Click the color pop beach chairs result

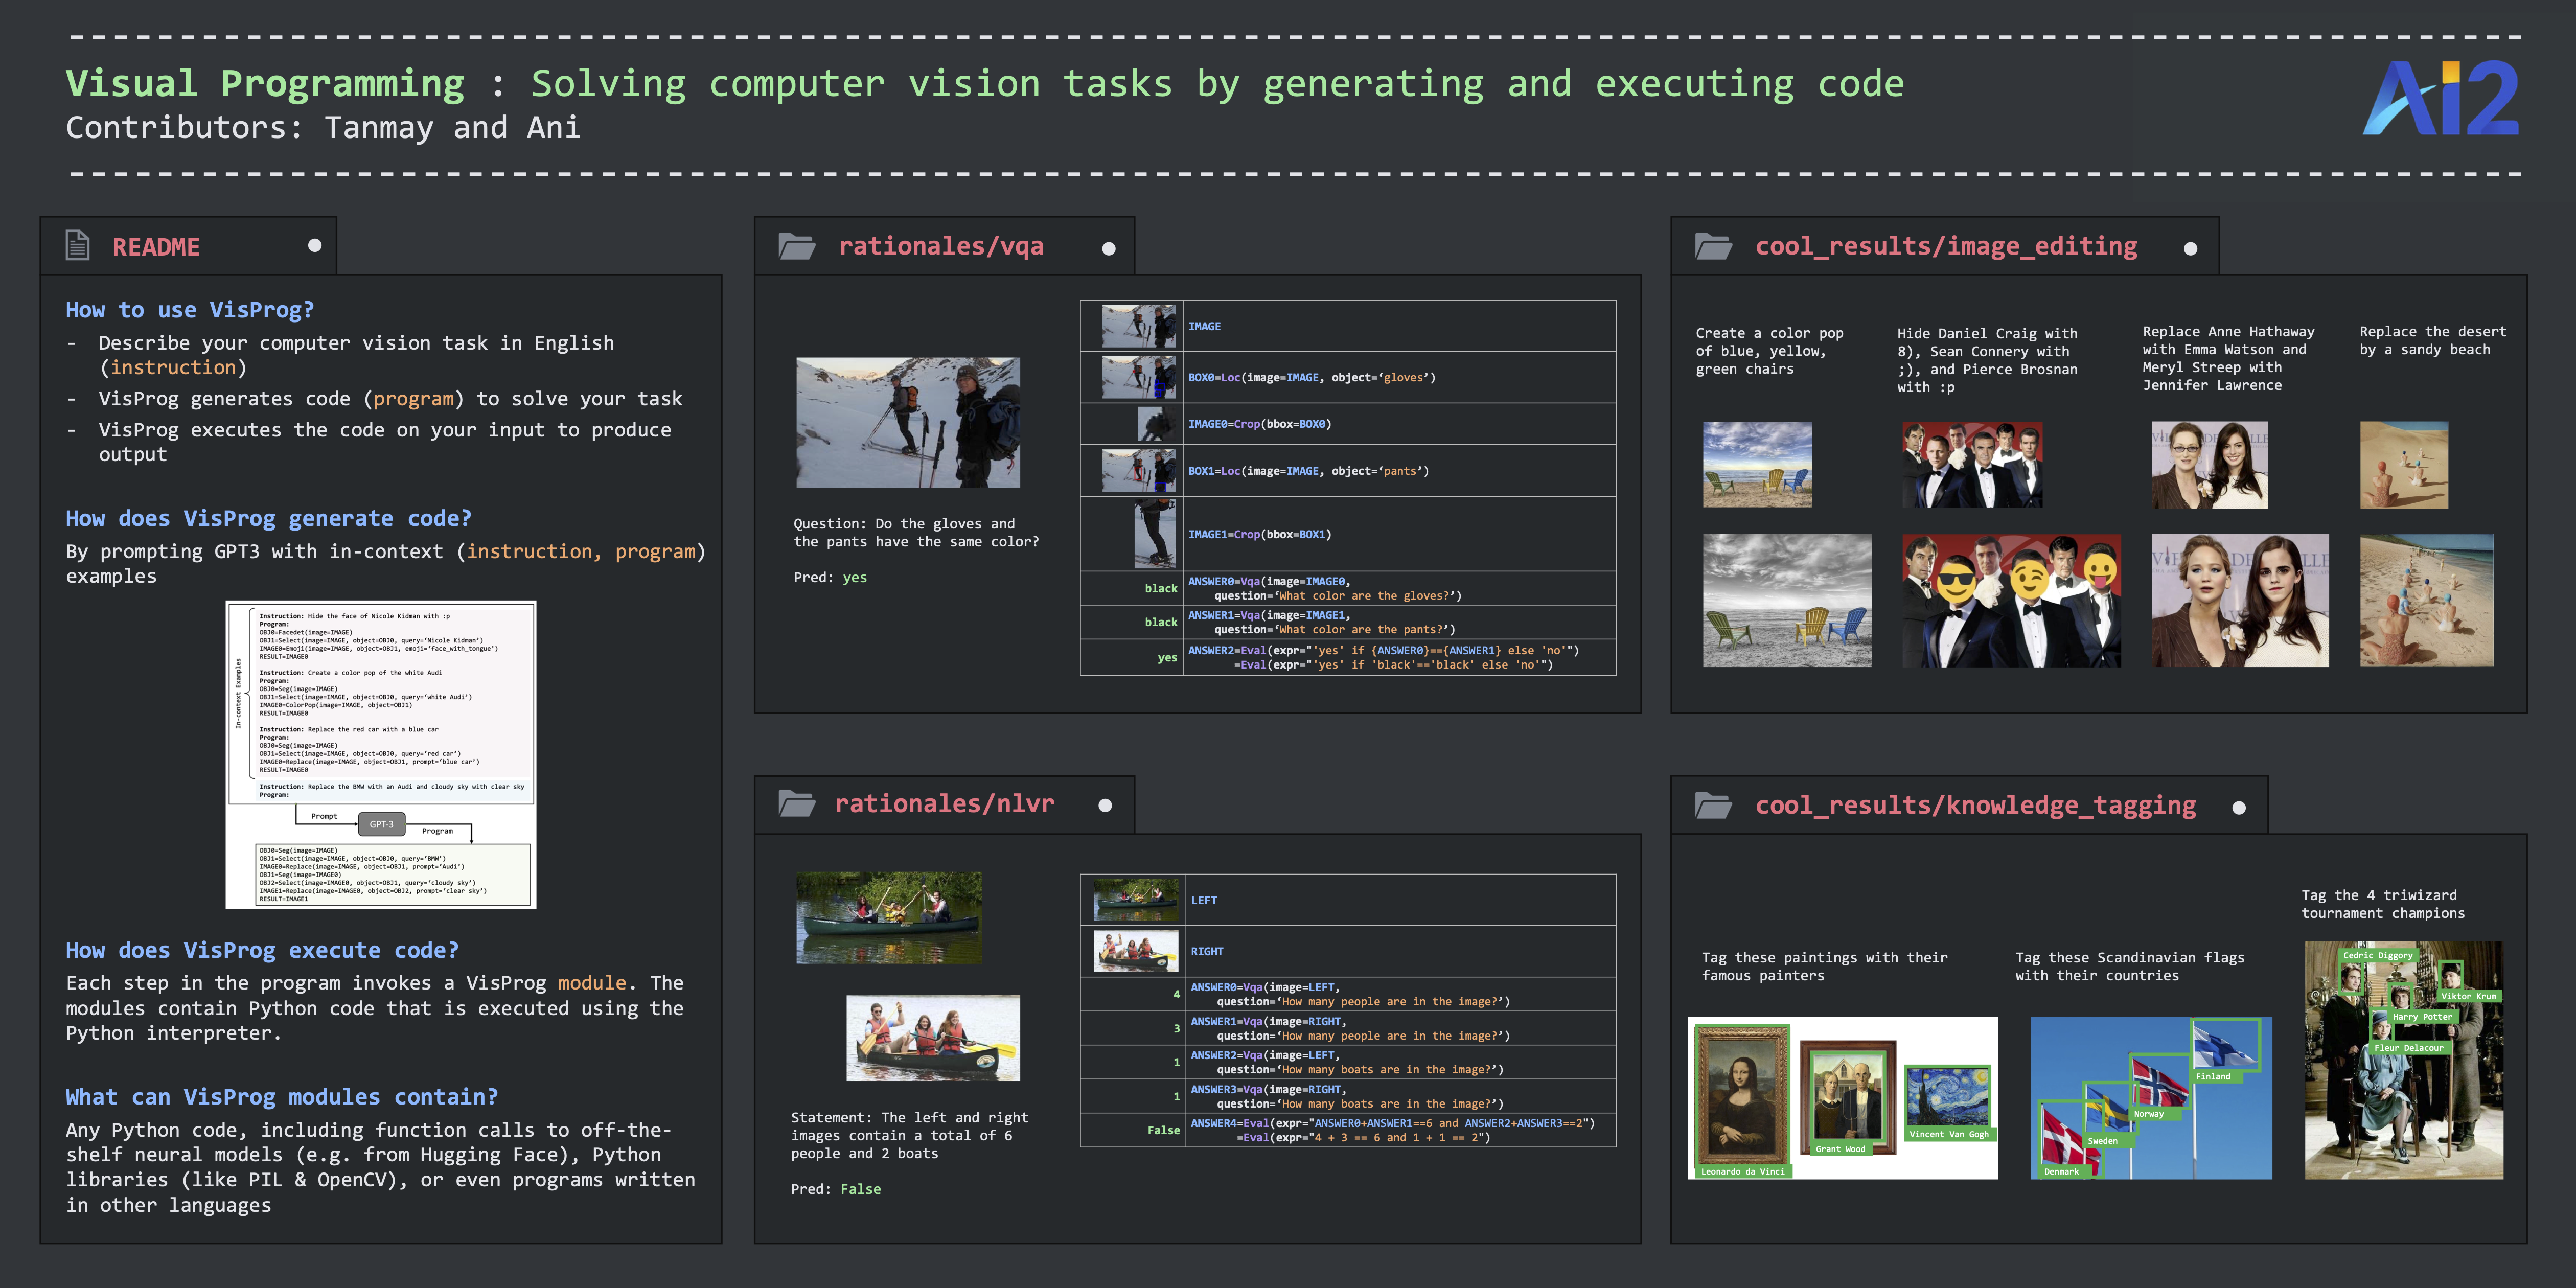click(x=1787, y=600)
